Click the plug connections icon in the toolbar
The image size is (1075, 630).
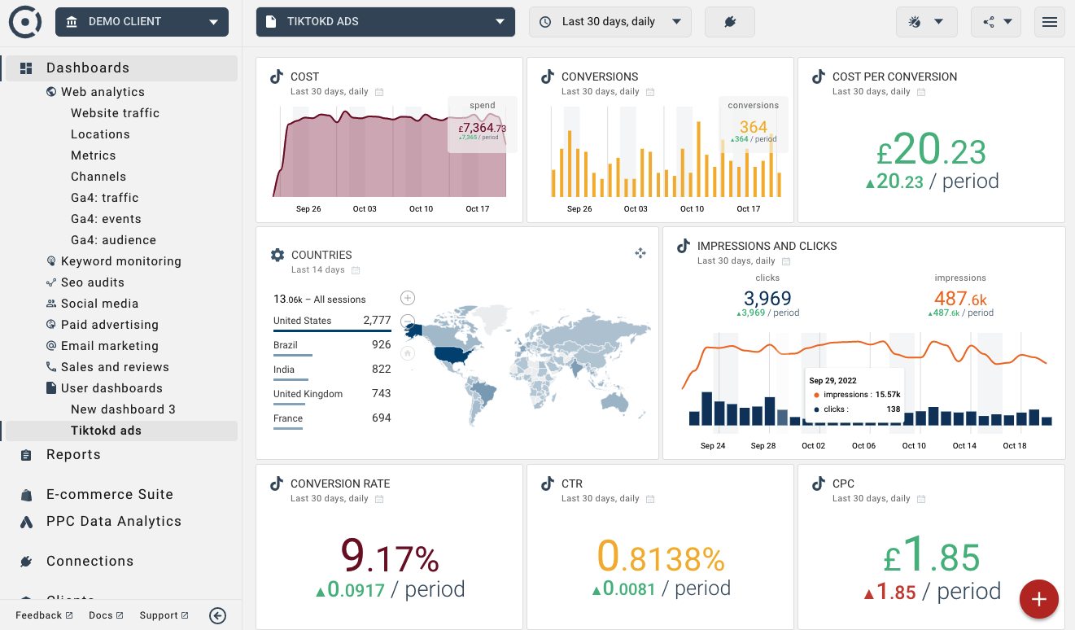pyautogui.click(x=730, y=22)
